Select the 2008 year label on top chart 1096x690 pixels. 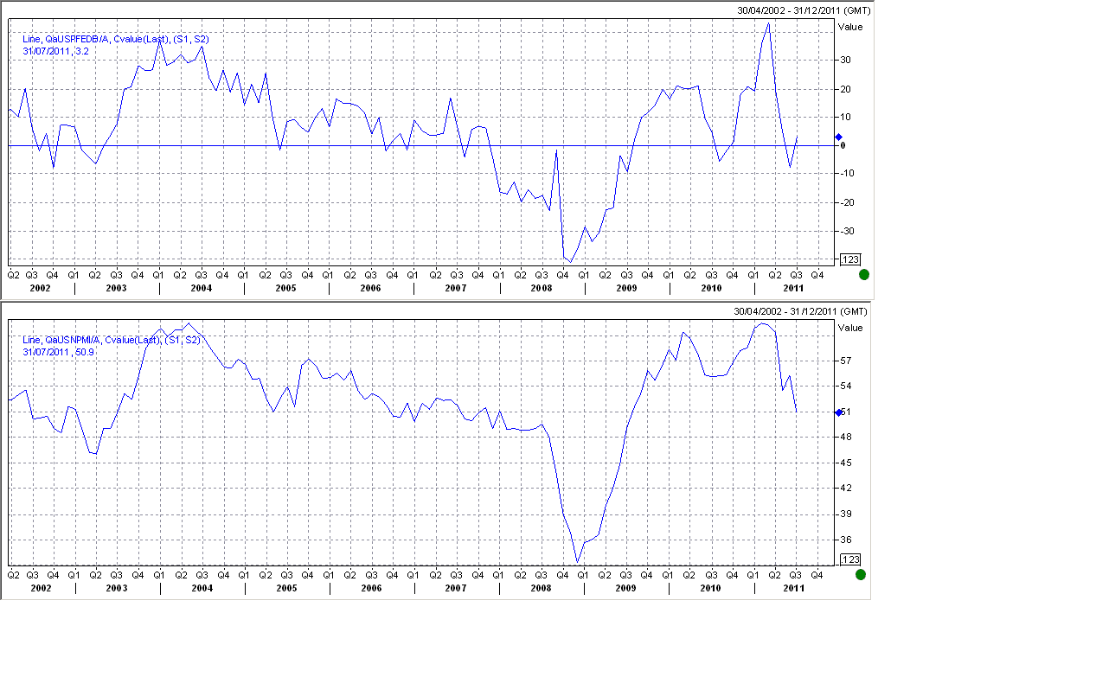[541, 288]
